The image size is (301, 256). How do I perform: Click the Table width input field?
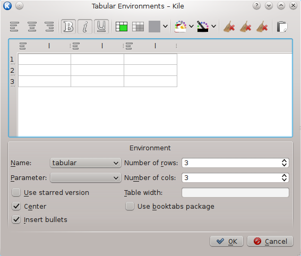(x=235, y=192)
